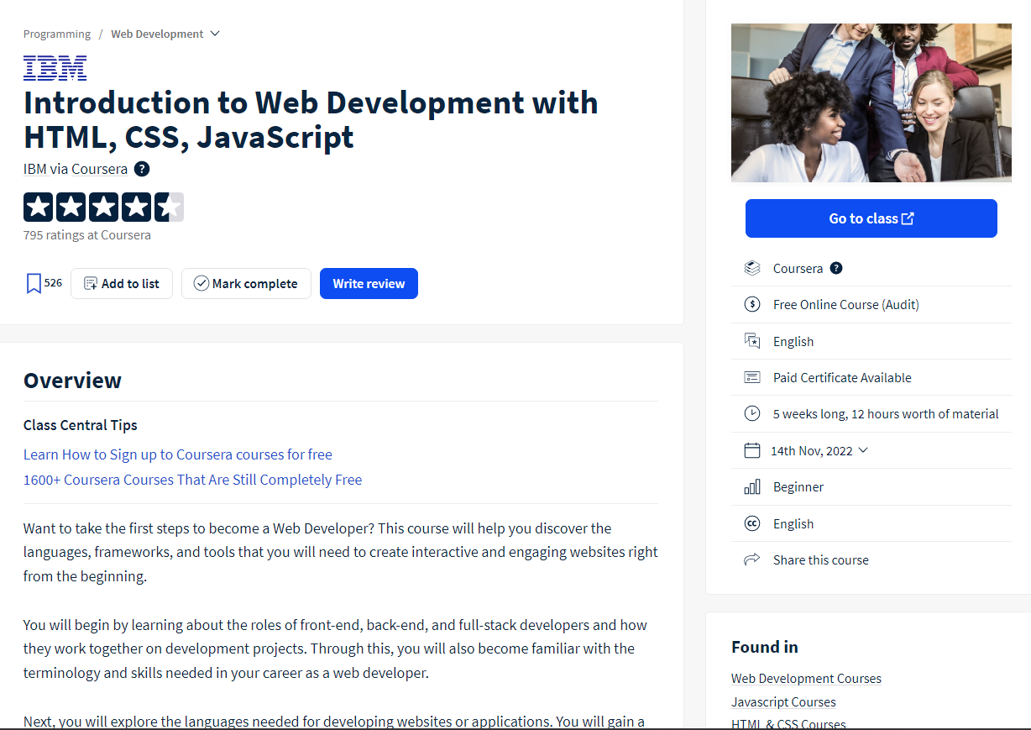Image resolution: width=1031 pixels, height=730 pixels.
Task: Click help icon next to Coursera in sidebar
Action: pos(836,268)
